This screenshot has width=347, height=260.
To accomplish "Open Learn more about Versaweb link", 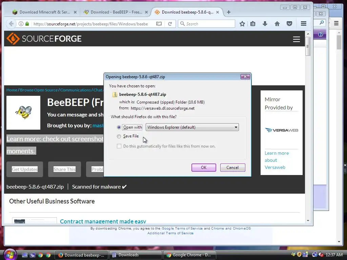I will [x=277, y=160].
